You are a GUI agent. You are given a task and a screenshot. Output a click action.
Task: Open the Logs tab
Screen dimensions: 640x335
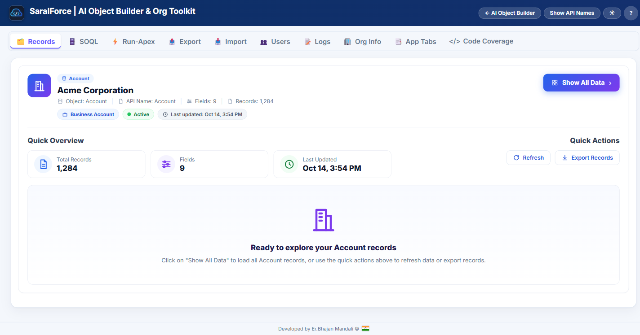pyautogui.click(x=317, y=41)
